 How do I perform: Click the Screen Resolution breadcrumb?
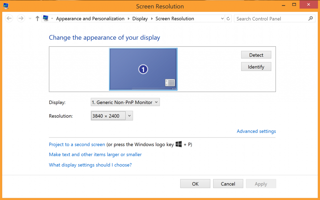coord(175,18)
